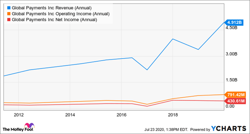Click the 2018 x-axis label
The image size is (250, 134).
click(x=172, y=115)
